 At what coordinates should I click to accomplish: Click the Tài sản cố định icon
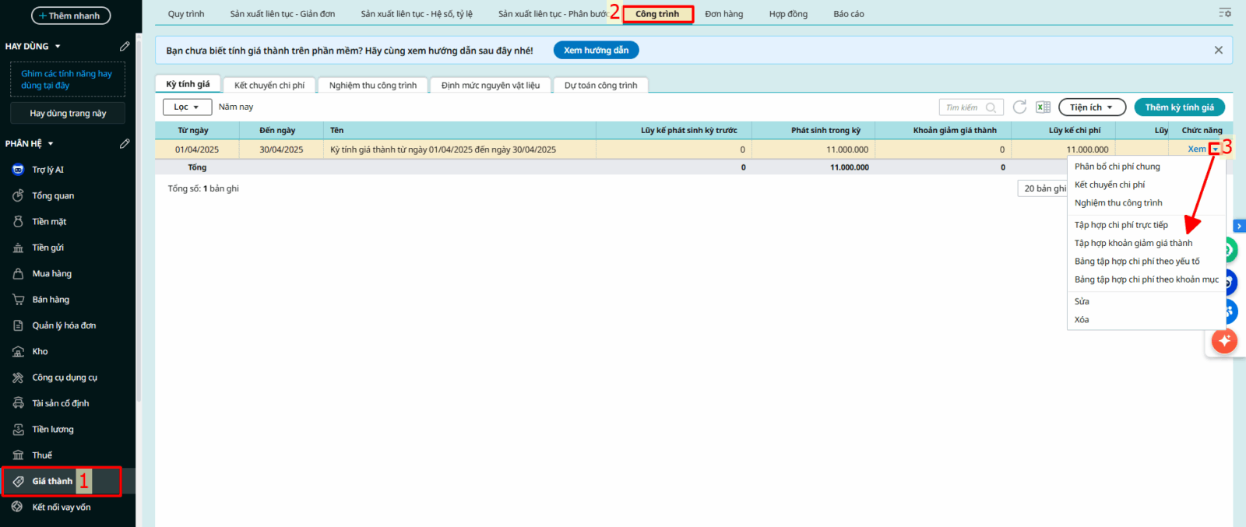18,403
